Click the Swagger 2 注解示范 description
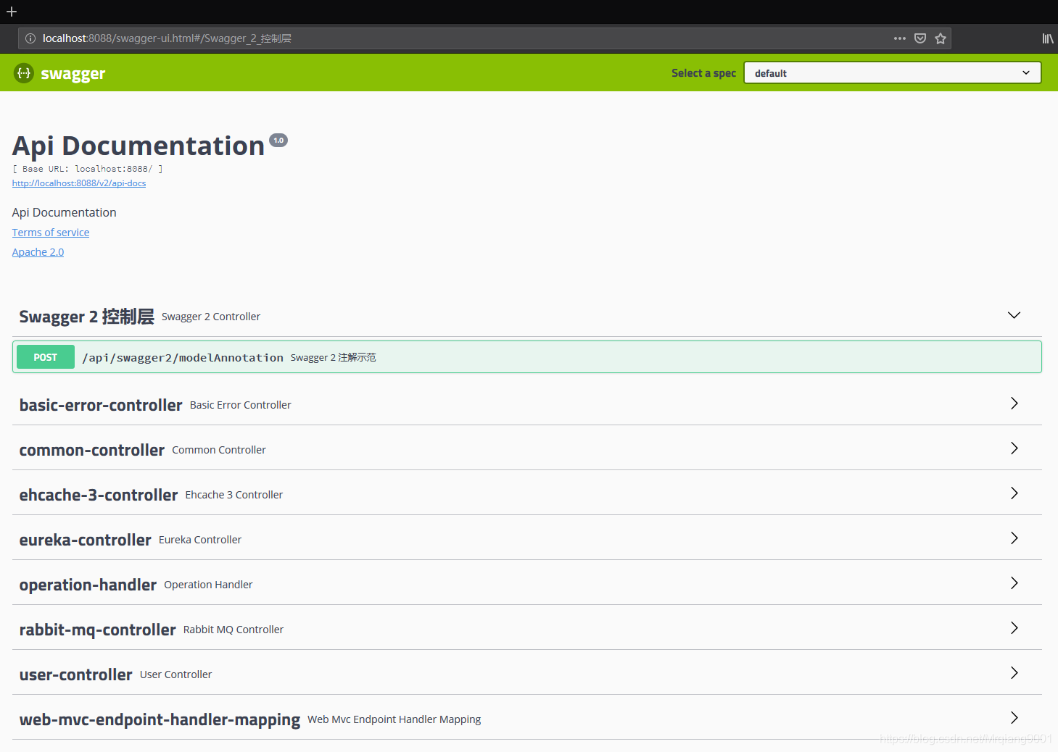Screen dimensions: 1058x752 pos(334,357)
